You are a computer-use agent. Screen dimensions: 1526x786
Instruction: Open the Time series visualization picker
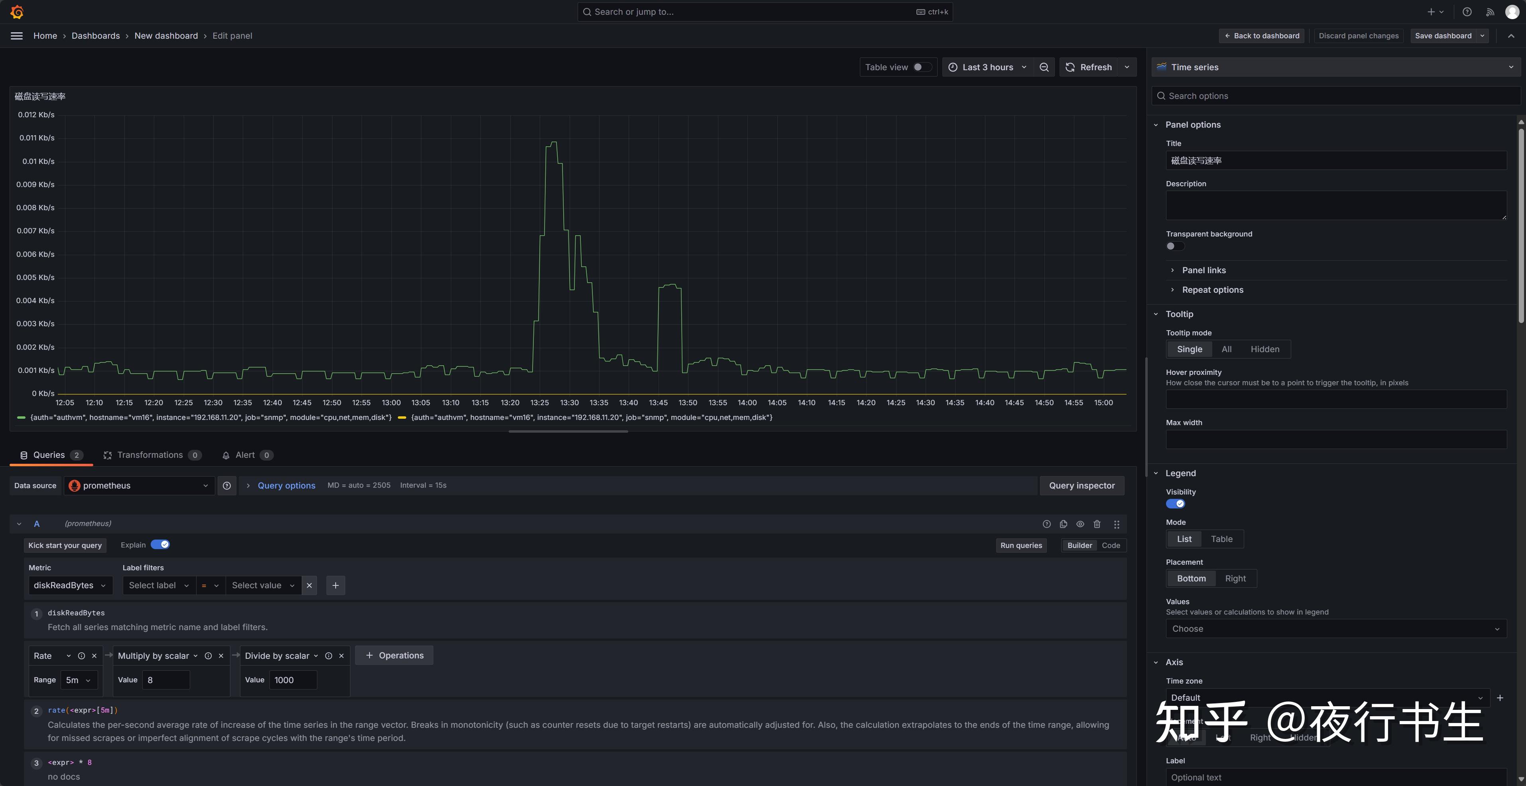tap(1336, 67)
